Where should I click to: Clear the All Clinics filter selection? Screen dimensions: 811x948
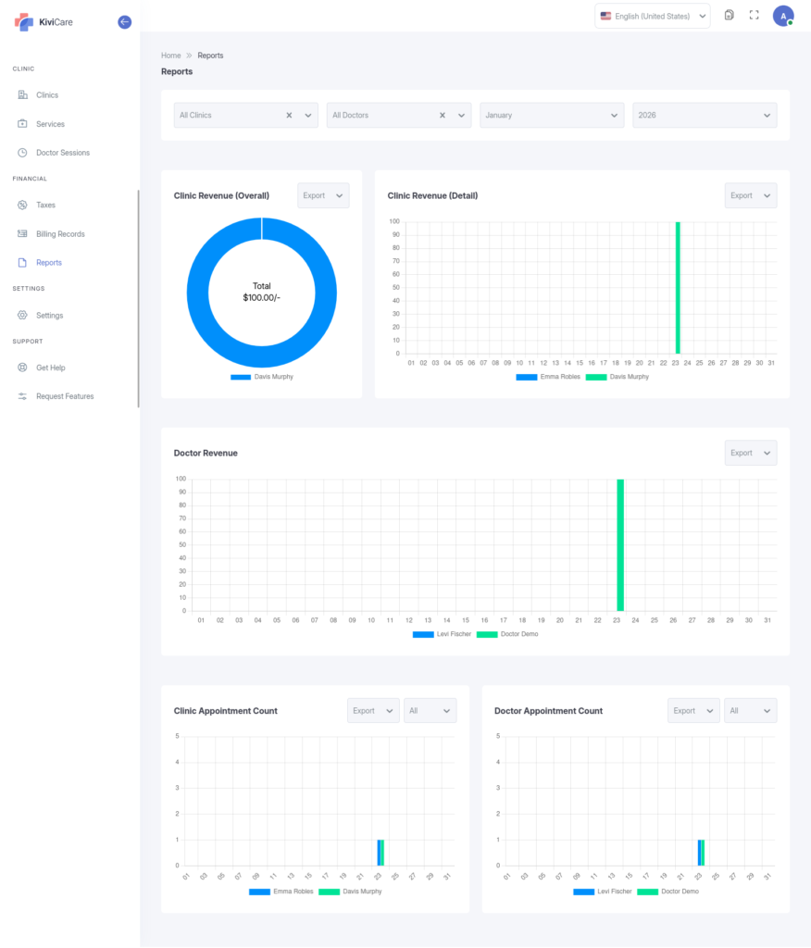coord(289,116)
